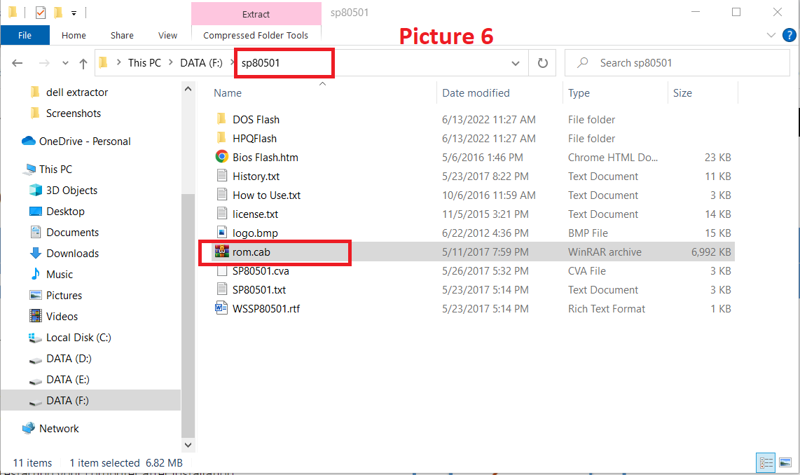
Task: Click the Properties quick access checkmark icon
Action: (x=41, y=12)
